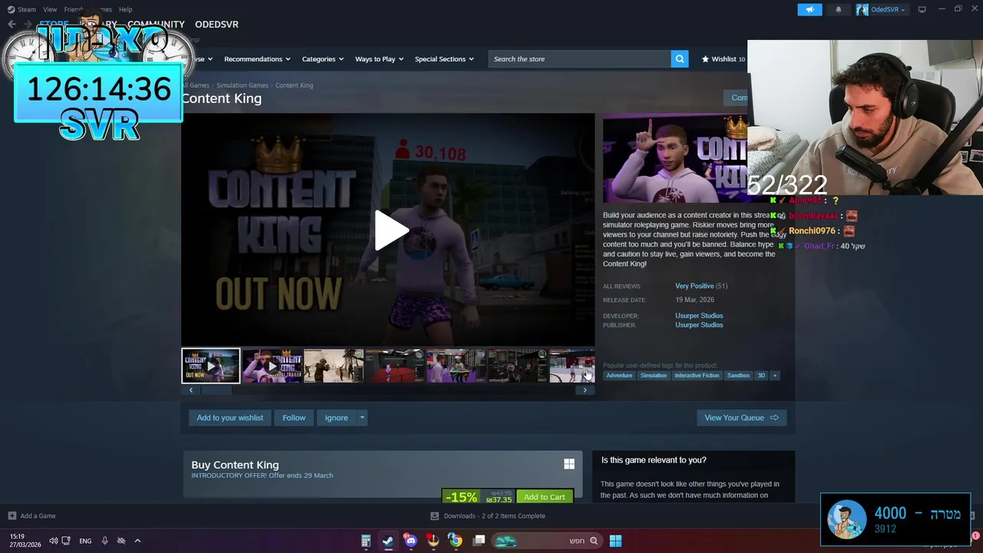Open the Sandbox tag
This screenshot has height=553, width=983.
pyautogui.click(x=738, y=376)
